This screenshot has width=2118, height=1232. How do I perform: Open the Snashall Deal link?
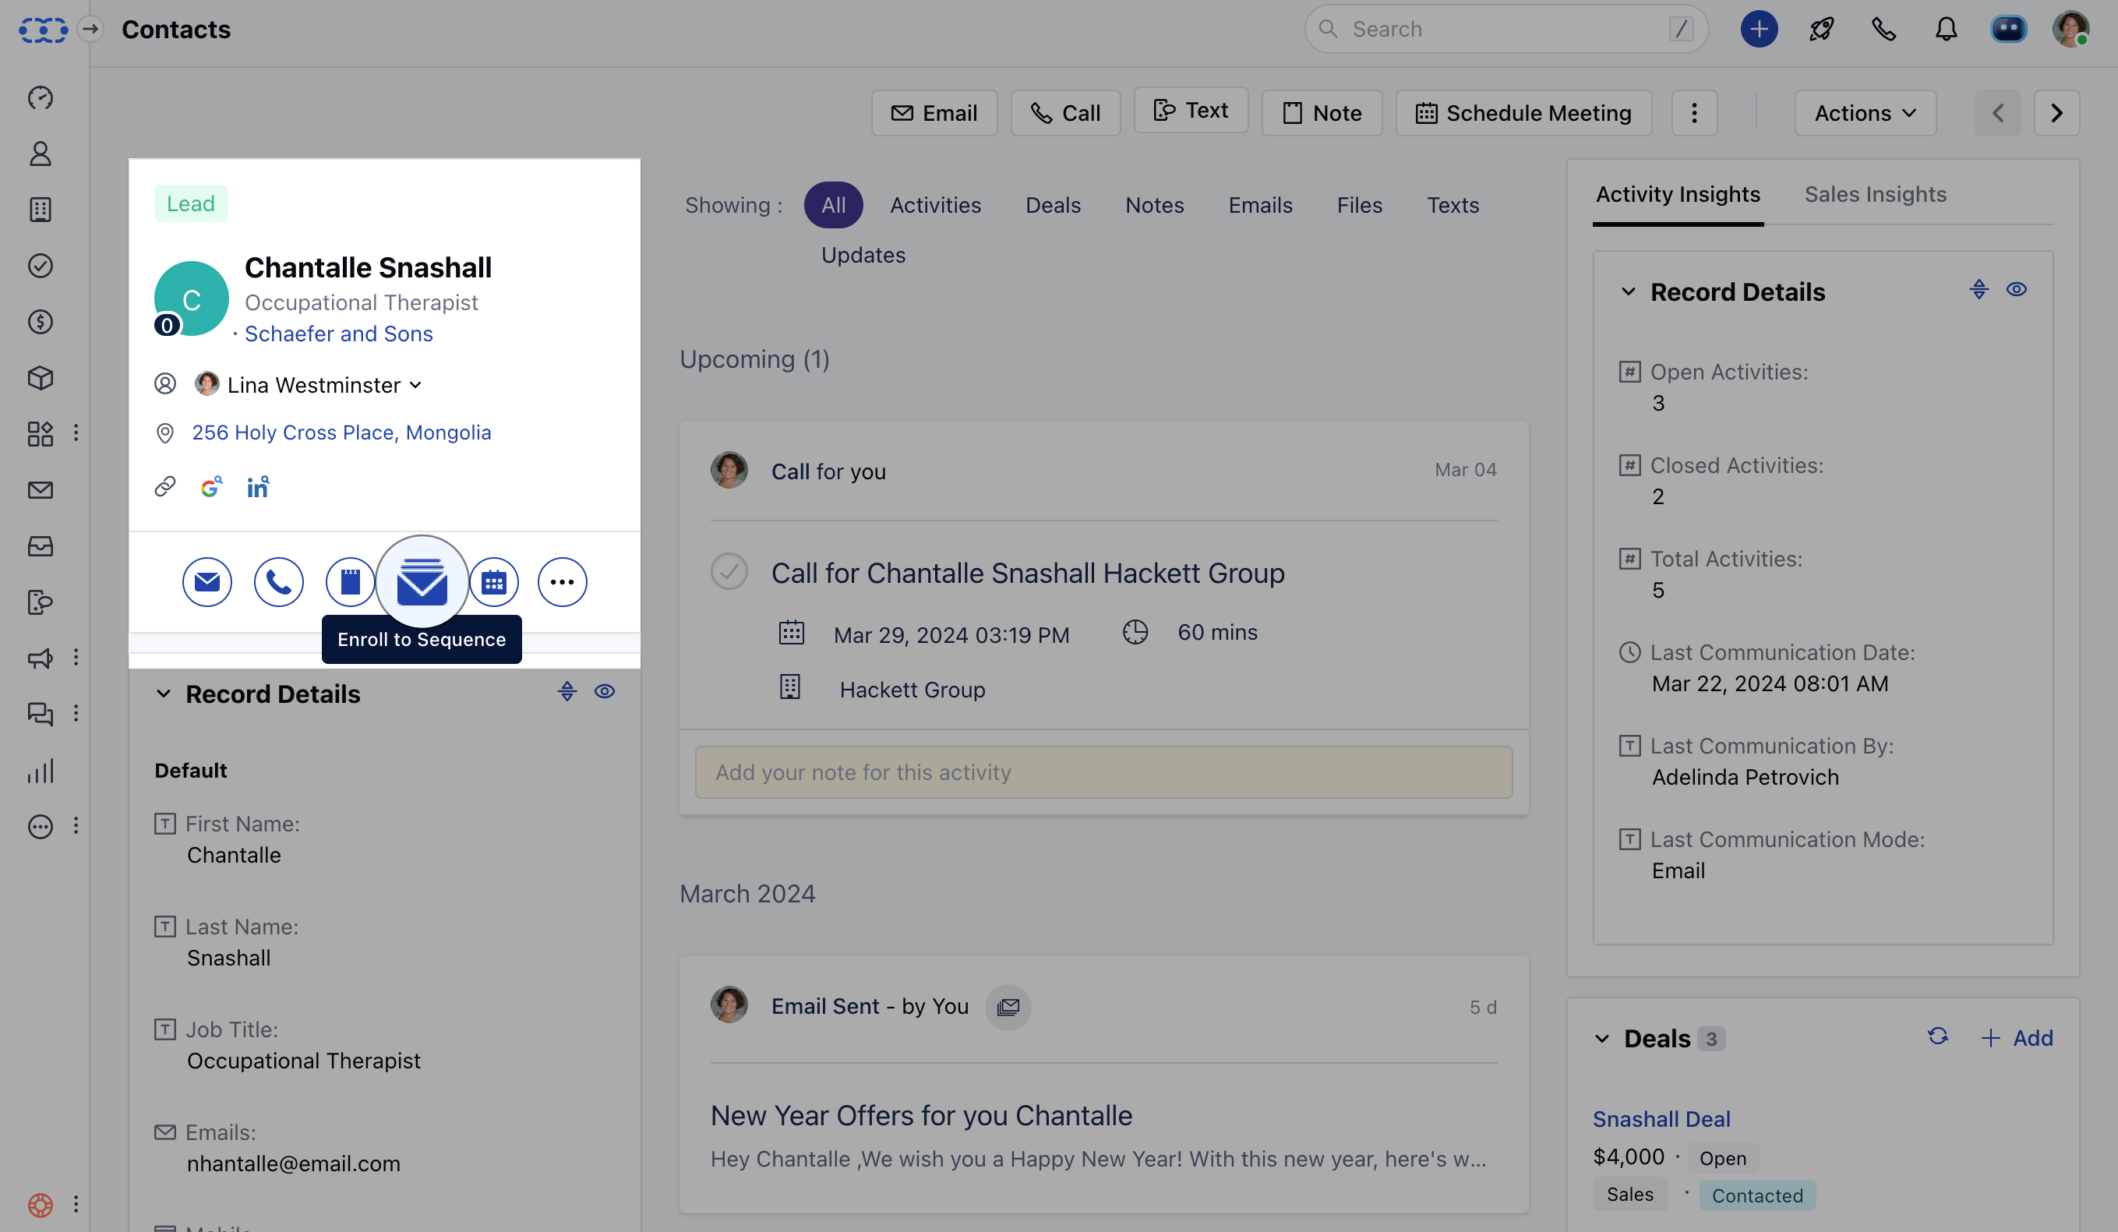1661,1118
